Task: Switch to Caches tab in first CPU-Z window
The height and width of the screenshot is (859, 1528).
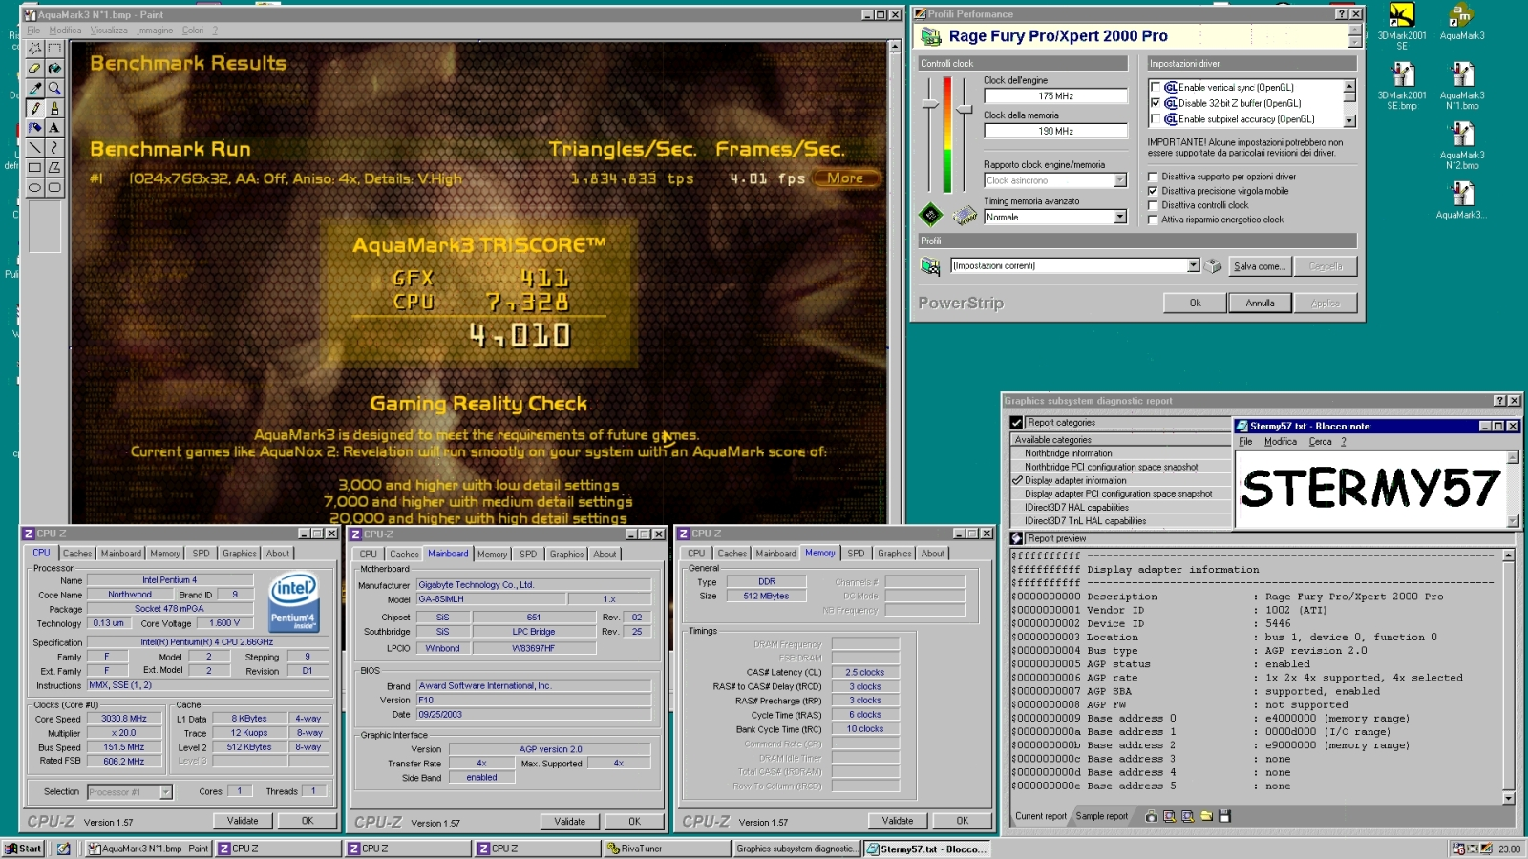Action: [x=77, y=554]
